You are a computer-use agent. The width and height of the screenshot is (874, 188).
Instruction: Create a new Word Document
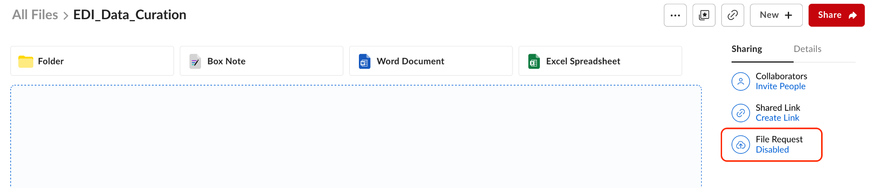(431, 61)
